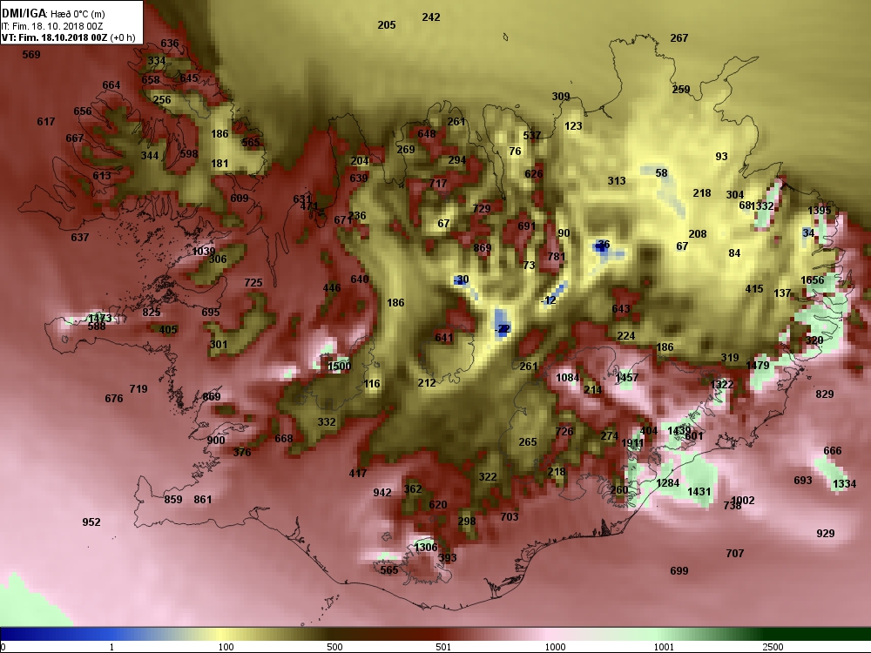Select the value 309
The width and height of the screenshot is (871, 653).
561,97
